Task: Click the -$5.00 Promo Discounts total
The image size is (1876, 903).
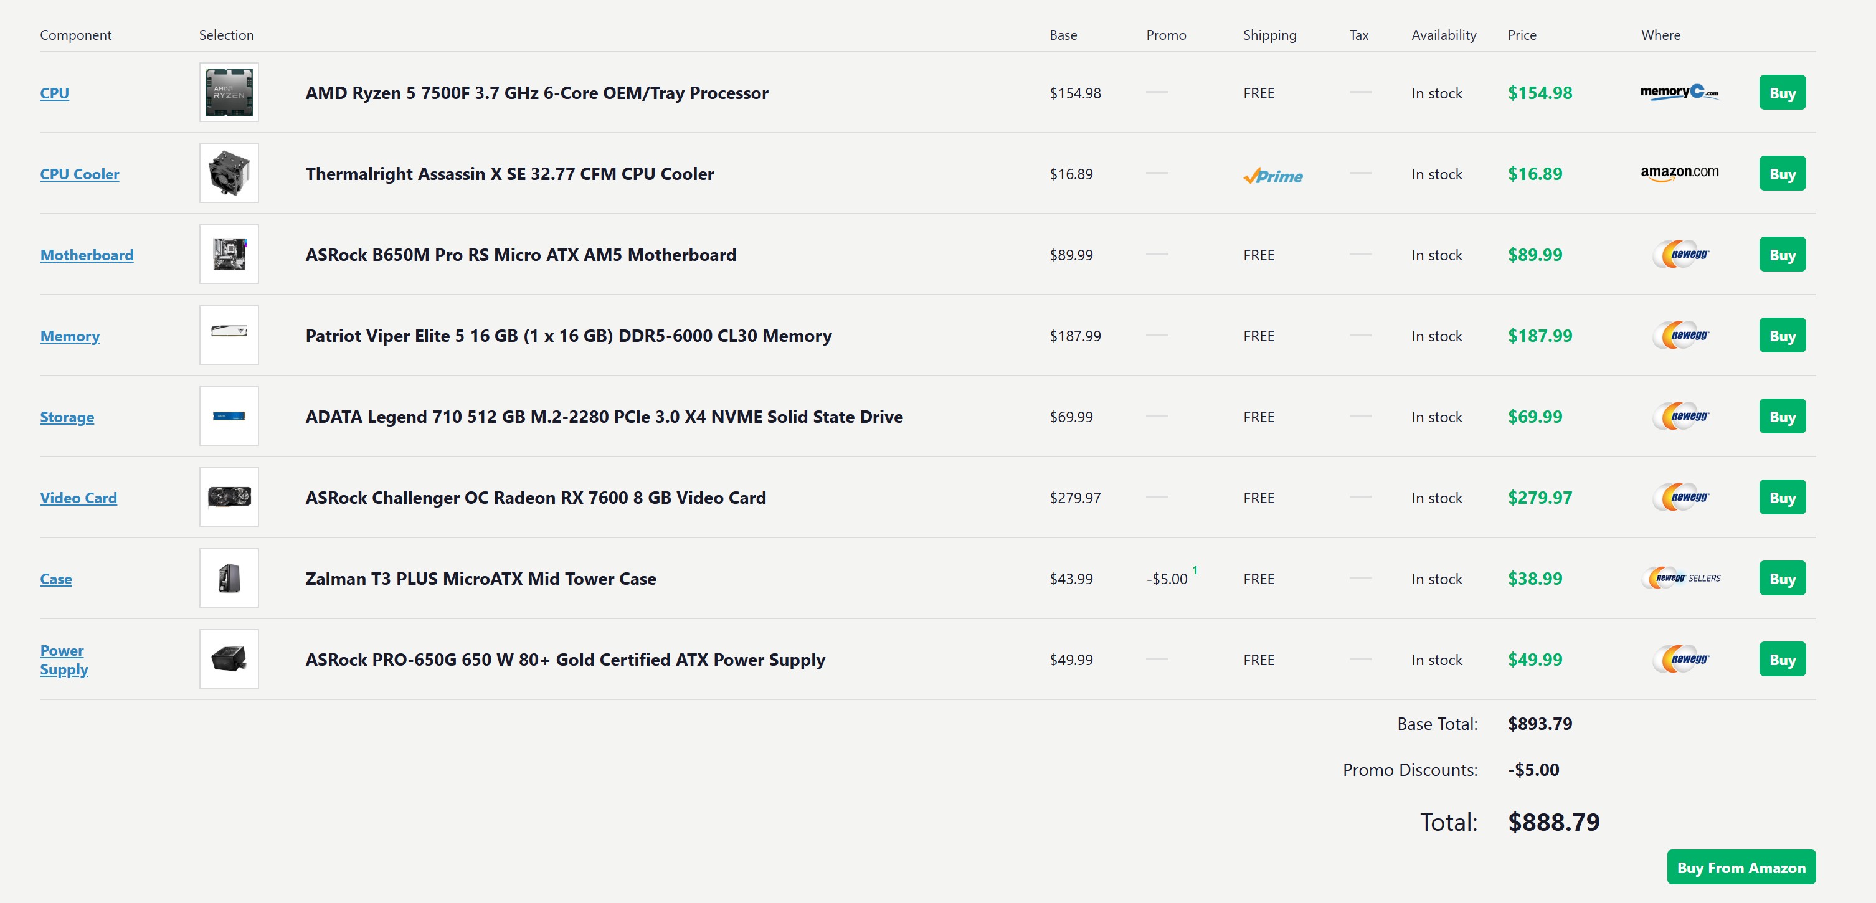Action: [1533, 770]
